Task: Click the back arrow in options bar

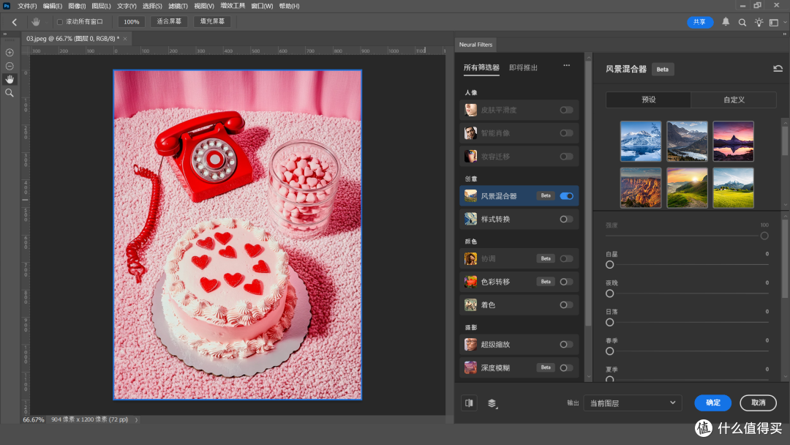Action: [x=14, y=22]
